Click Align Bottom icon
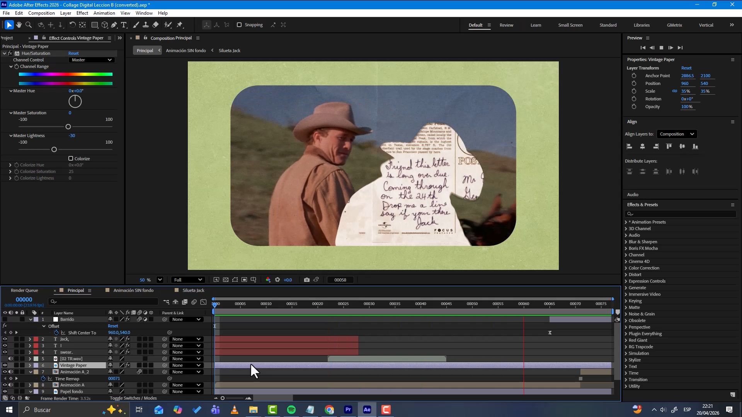This screenshot has width=742, height=417. 695,146
